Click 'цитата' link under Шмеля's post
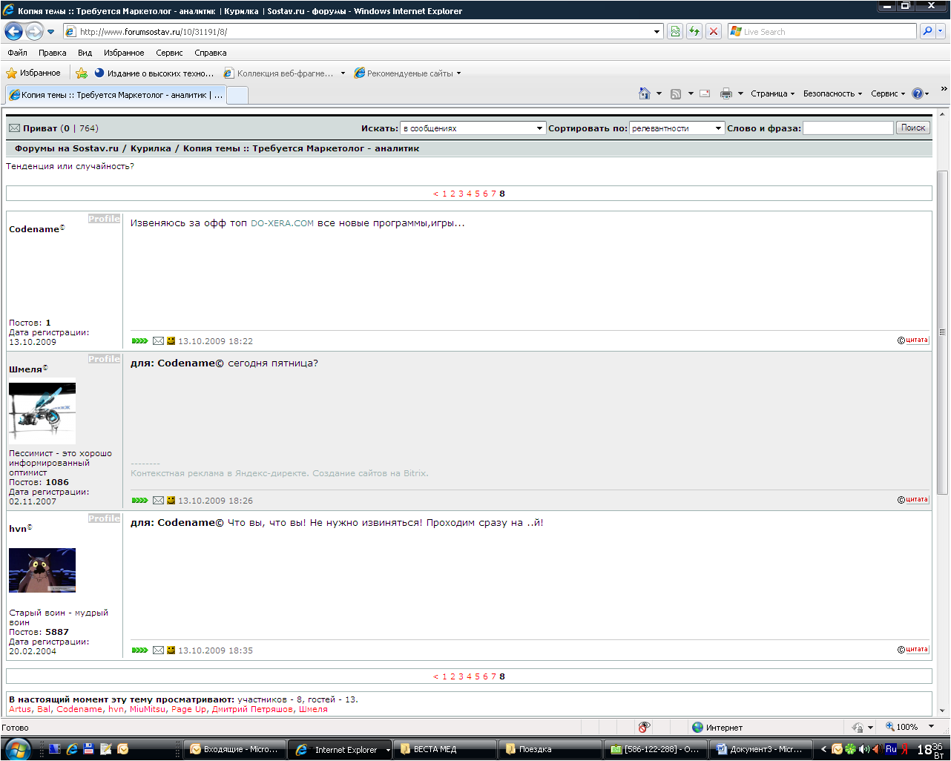 tap(916, 500)
